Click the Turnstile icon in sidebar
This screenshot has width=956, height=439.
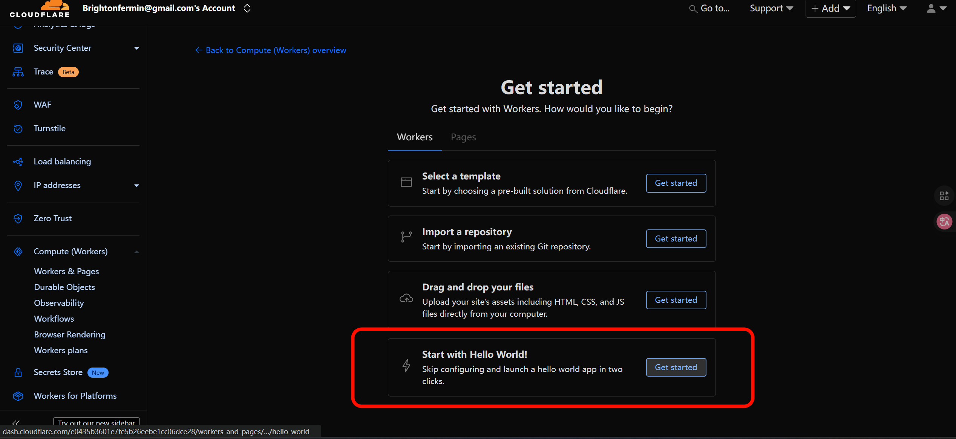18,129
